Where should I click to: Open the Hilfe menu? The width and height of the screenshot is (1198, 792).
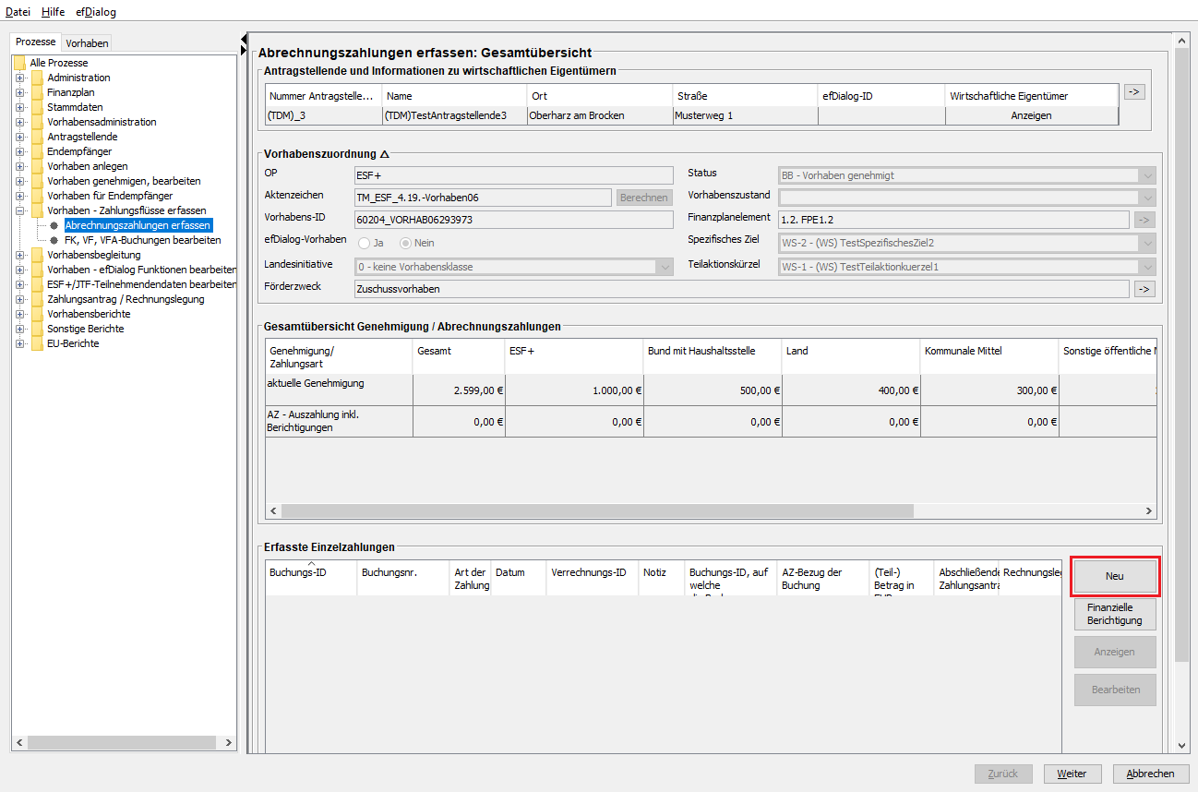coord(53,12)
